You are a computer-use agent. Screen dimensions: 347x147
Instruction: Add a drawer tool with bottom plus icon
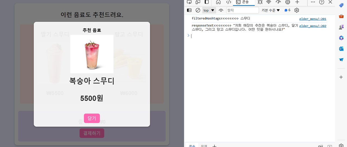coord(214,146)
